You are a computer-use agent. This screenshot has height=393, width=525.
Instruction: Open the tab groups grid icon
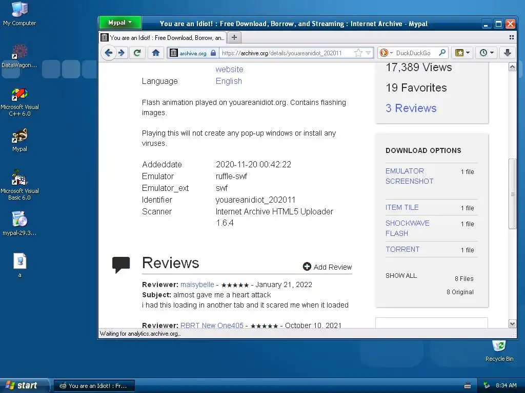coord(511,37)
